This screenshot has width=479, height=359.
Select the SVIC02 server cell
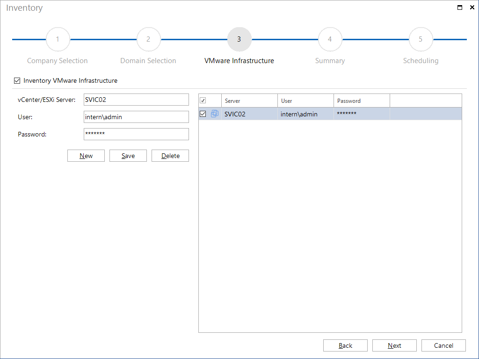coord(249,114)
